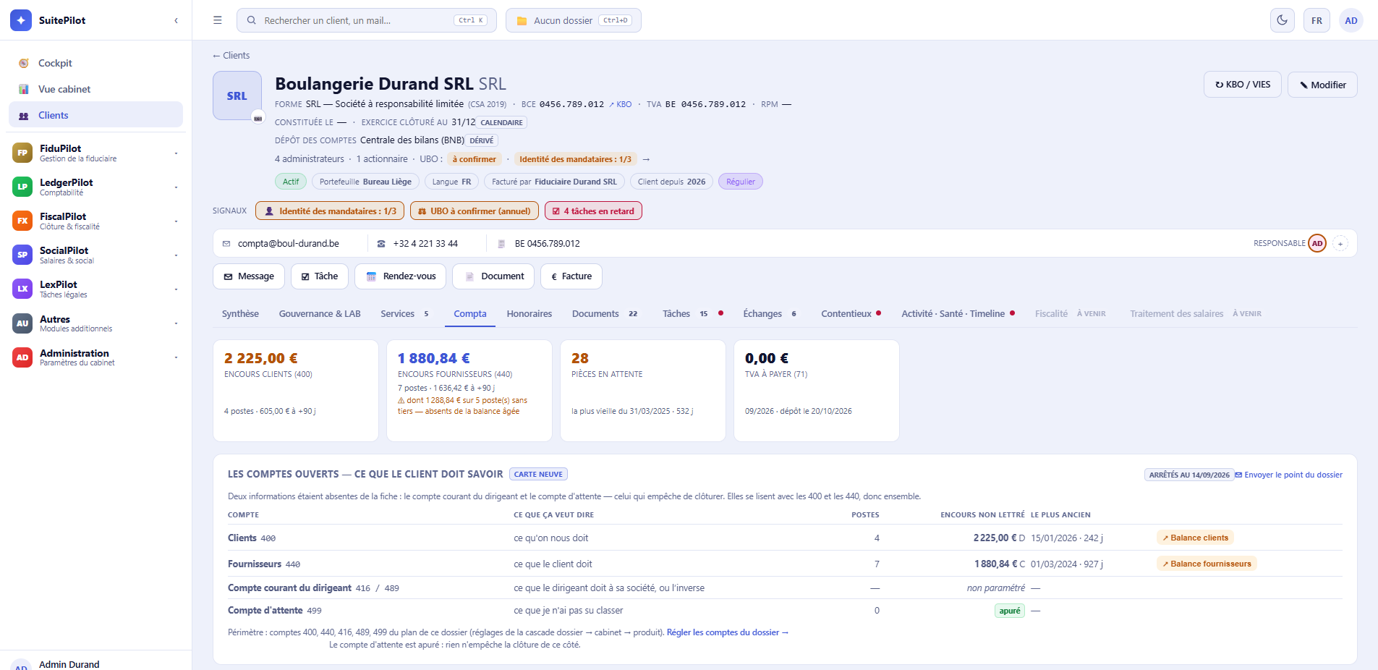Click the SRL company logo badge
The width and height of the screenshot is (1378, 670).
(x=237, y=96)
